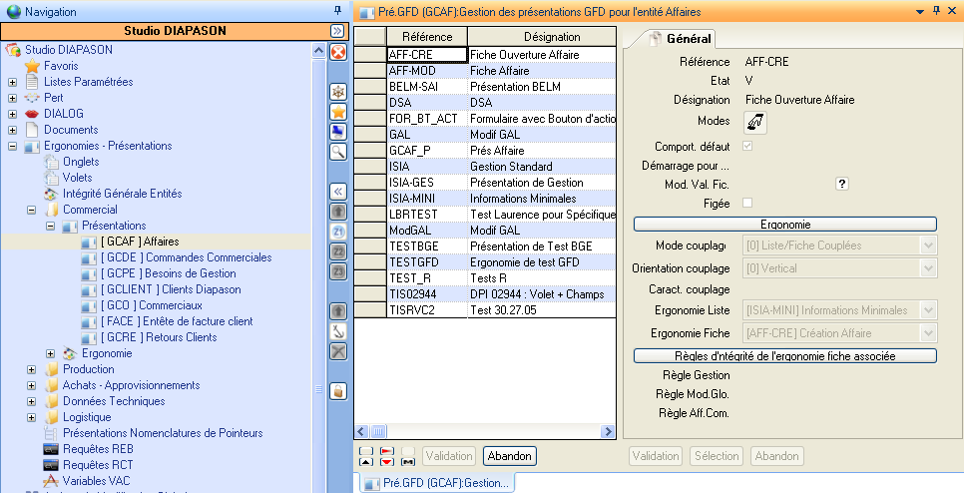
Task: Click the blue monitor icon in vertical toolbar
Action: tap(338, 132)
